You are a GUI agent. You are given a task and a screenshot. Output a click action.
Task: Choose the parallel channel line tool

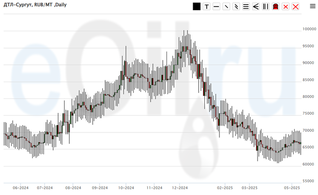pyautogui.click(x=236, y=7)
